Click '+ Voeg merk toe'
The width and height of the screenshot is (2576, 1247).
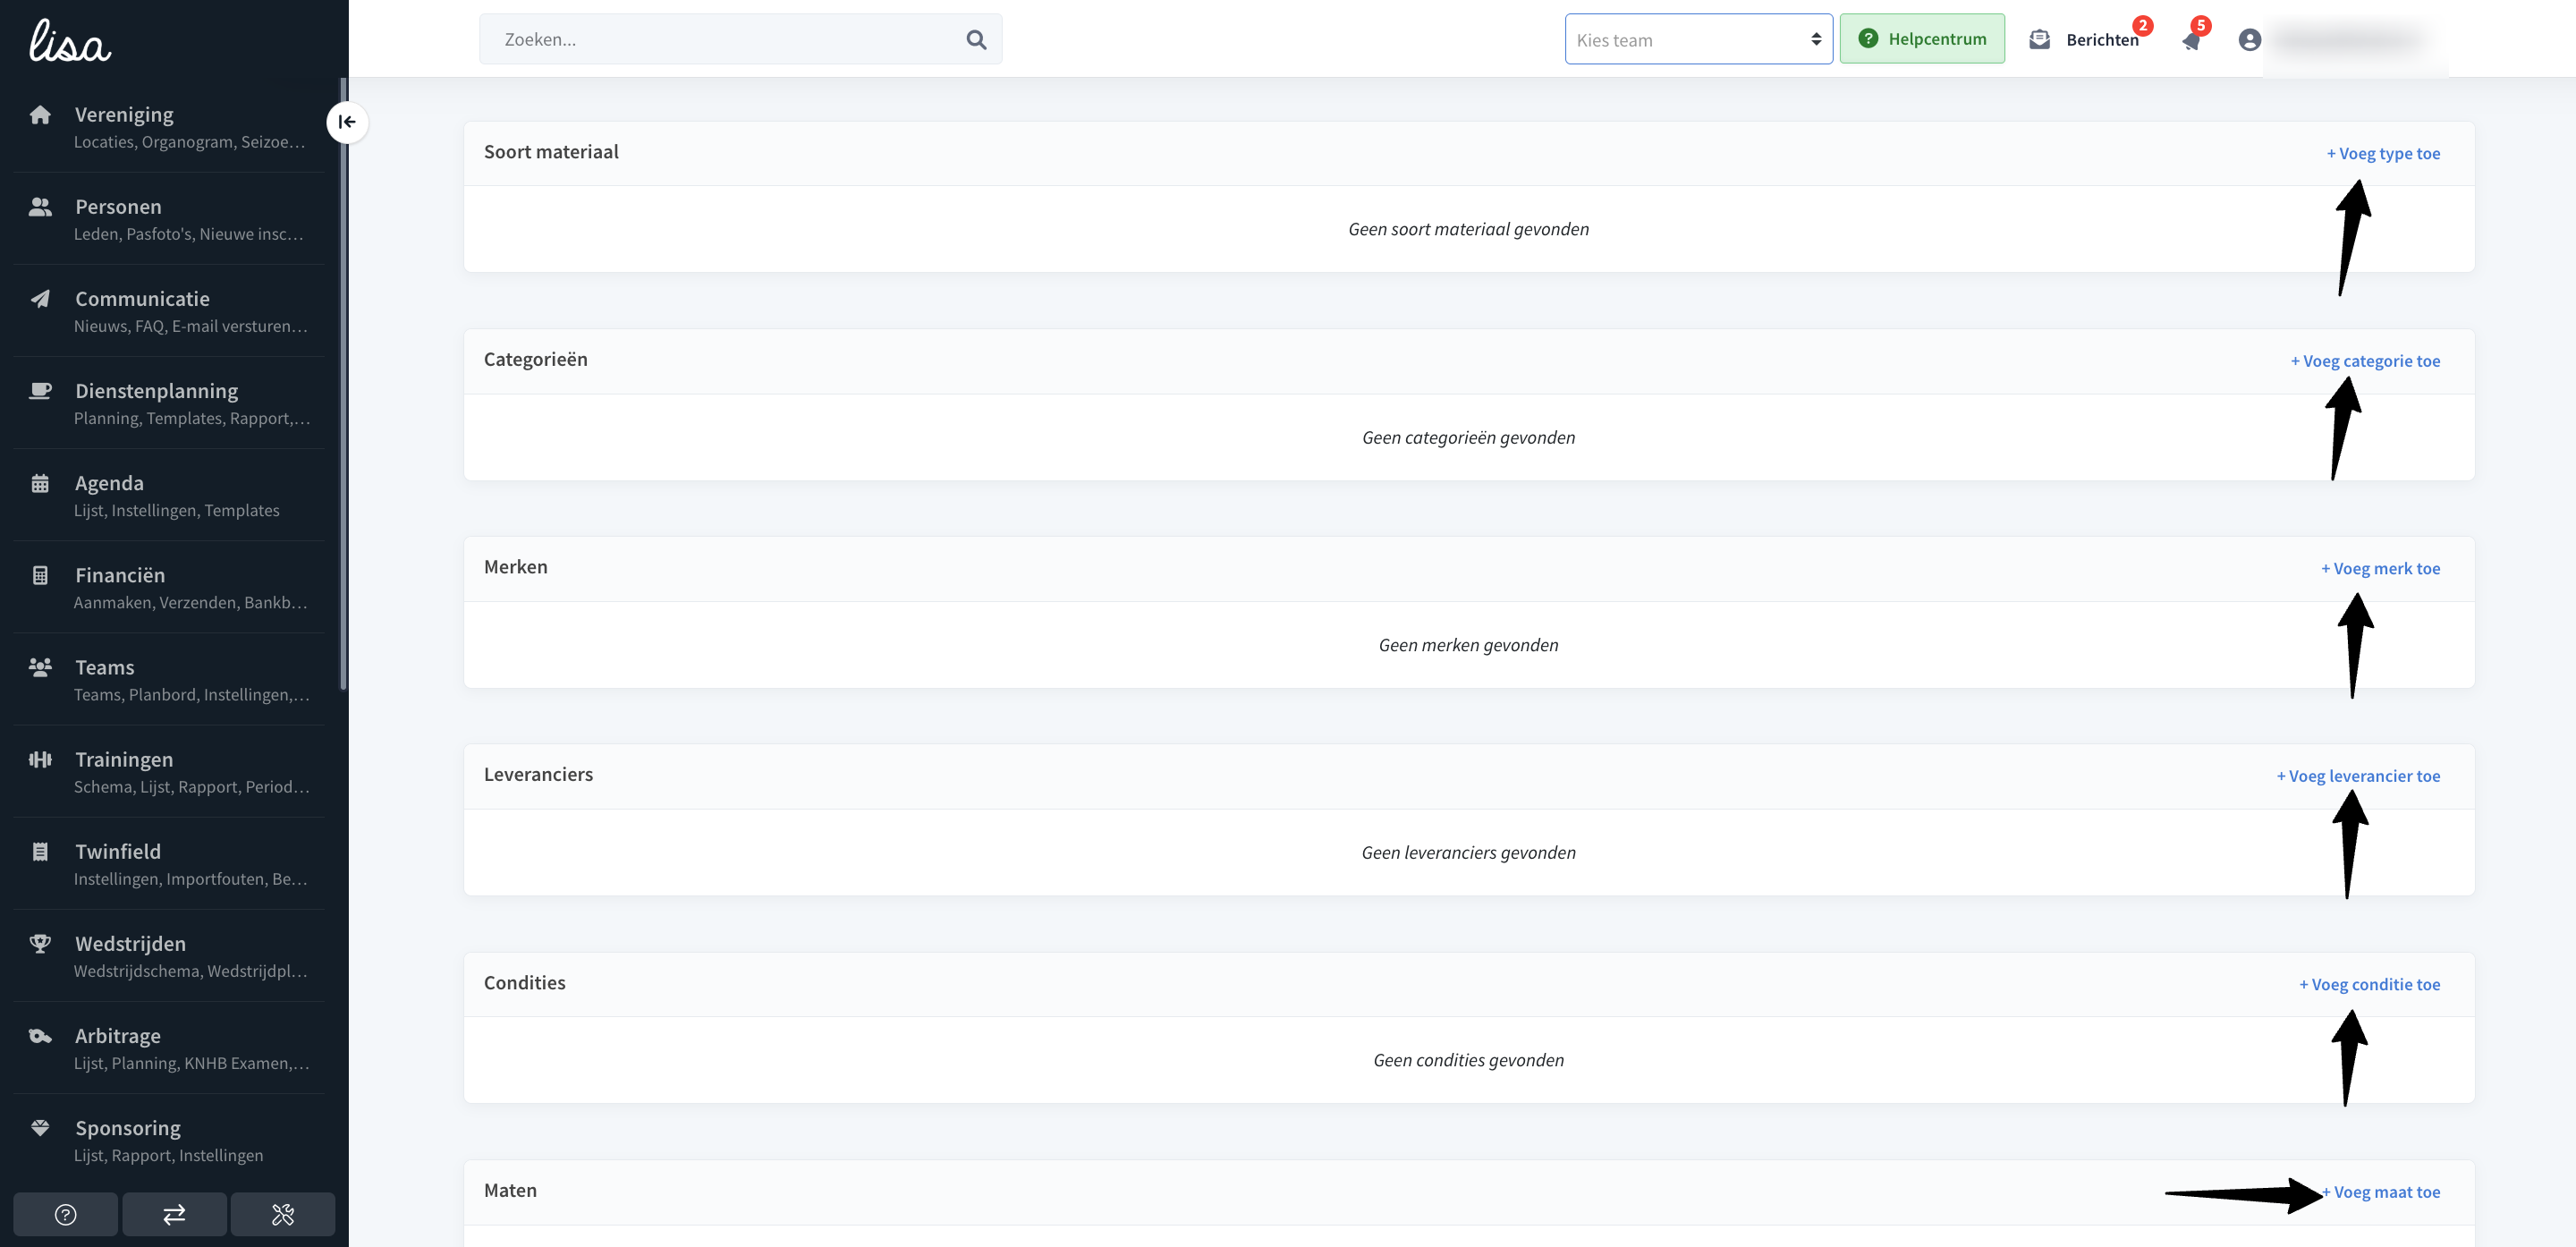2380,568
